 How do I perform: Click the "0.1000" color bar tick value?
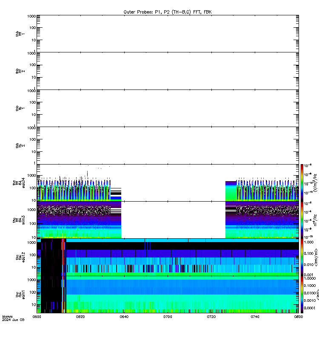310,286
